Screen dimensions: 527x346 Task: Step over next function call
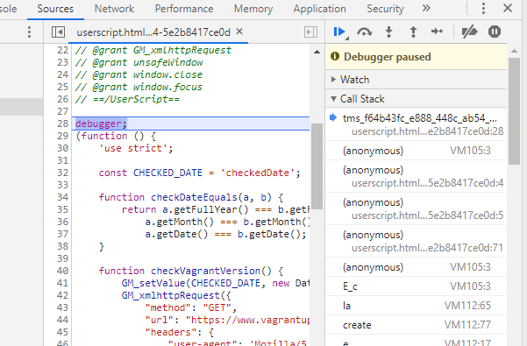(x=364, y=32)
